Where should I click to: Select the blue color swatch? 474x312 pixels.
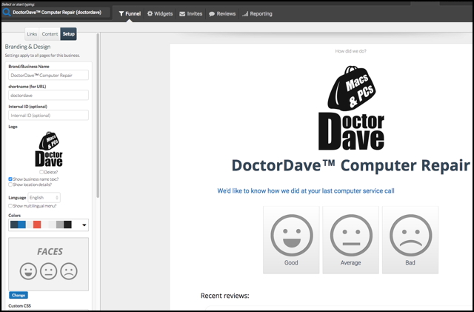[x=21, y=225]
